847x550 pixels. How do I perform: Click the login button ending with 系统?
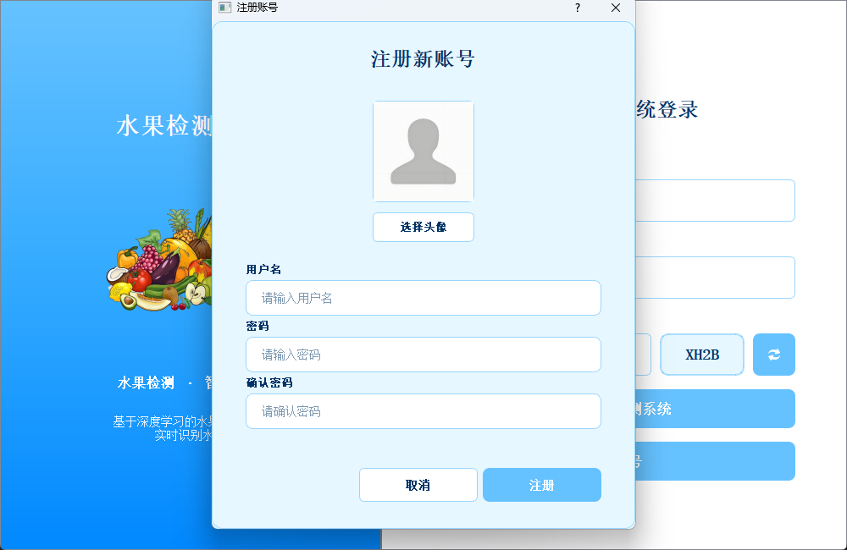point(715,409)
